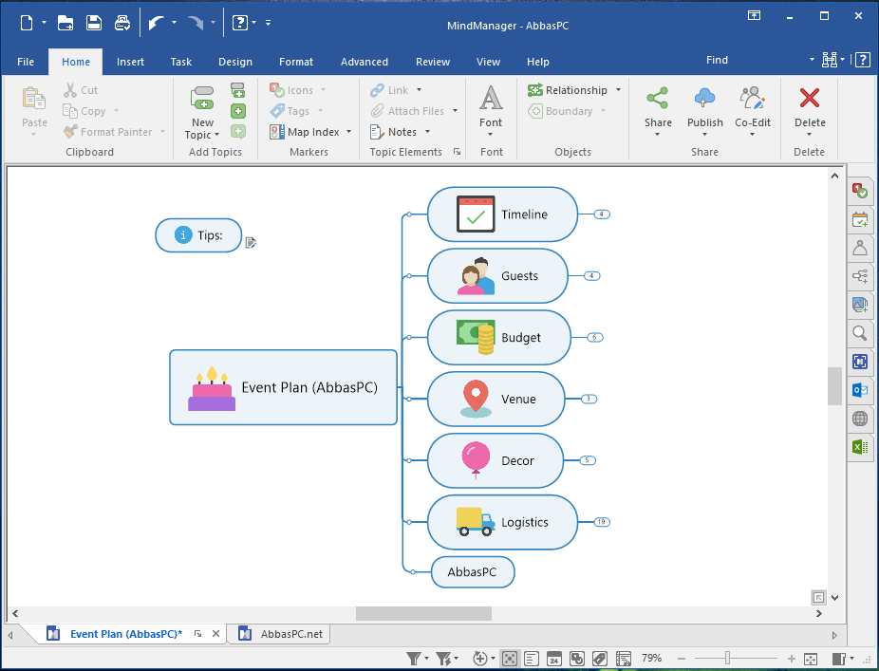Open the File menu

(x=26, y=62)
